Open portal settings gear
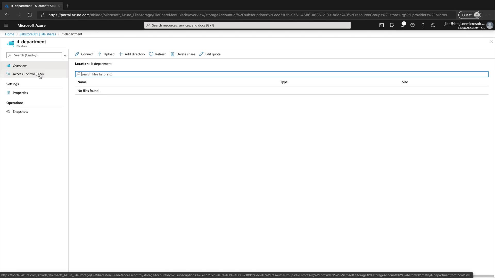The image size is (495, 278). [x=412, y=25]
